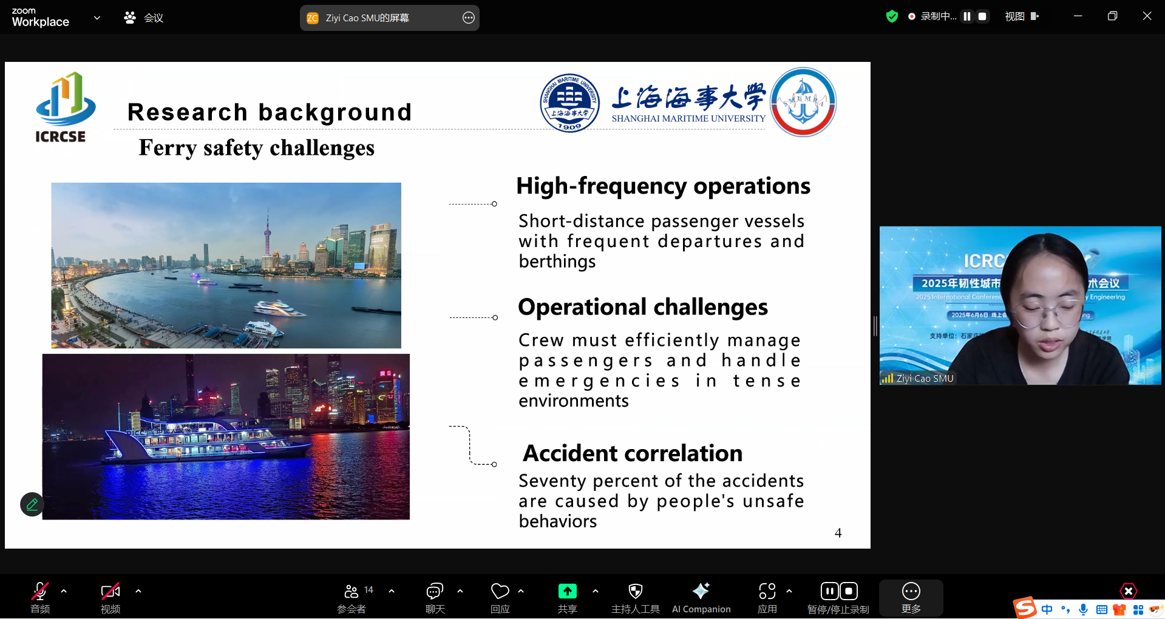This screenshot has height=619, width=1165.
Task: Click the green 共享 share screen button
Action: (x=568, y=591)
